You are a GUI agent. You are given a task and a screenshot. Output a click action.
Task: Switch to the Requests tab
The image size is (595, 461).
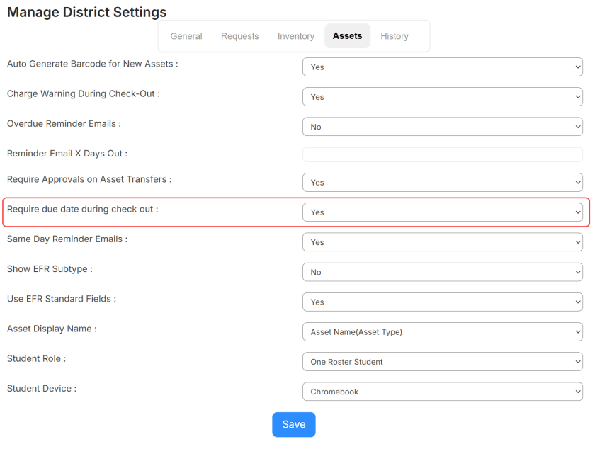(239, 36)
